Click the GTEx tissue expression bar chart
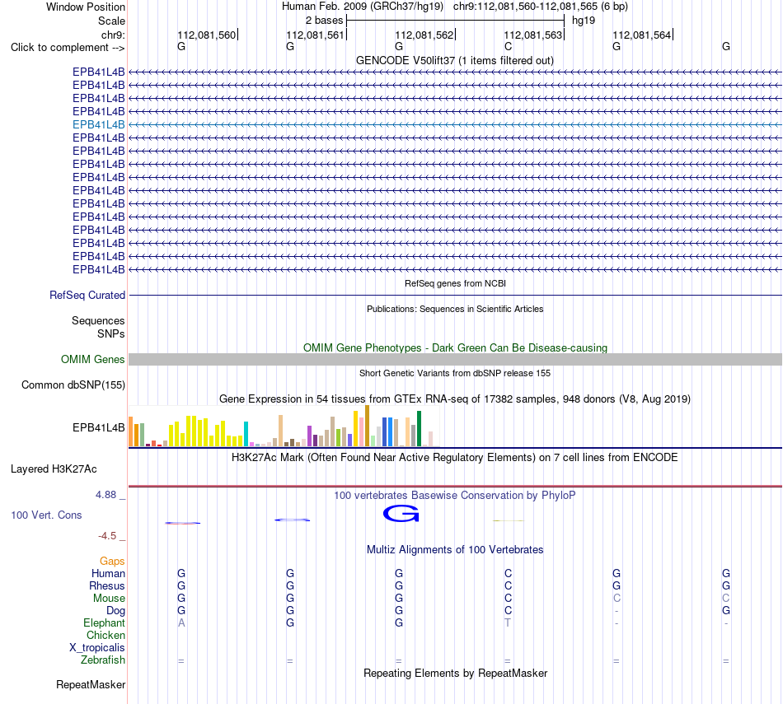The height and width of the screenshot is (704, 783). pos(284,426)
